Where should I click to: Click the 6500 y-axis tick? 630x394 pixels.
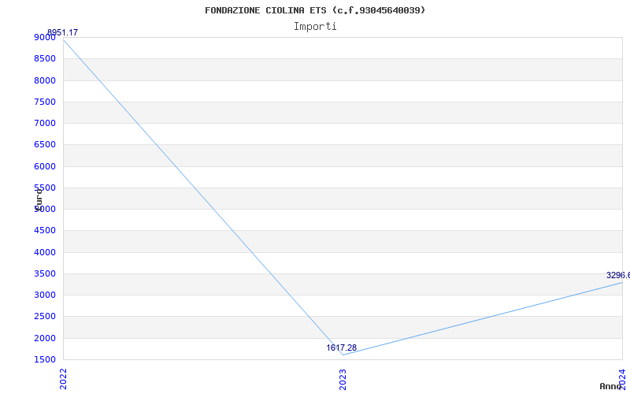pyautogui.click(x=45, y=145)
